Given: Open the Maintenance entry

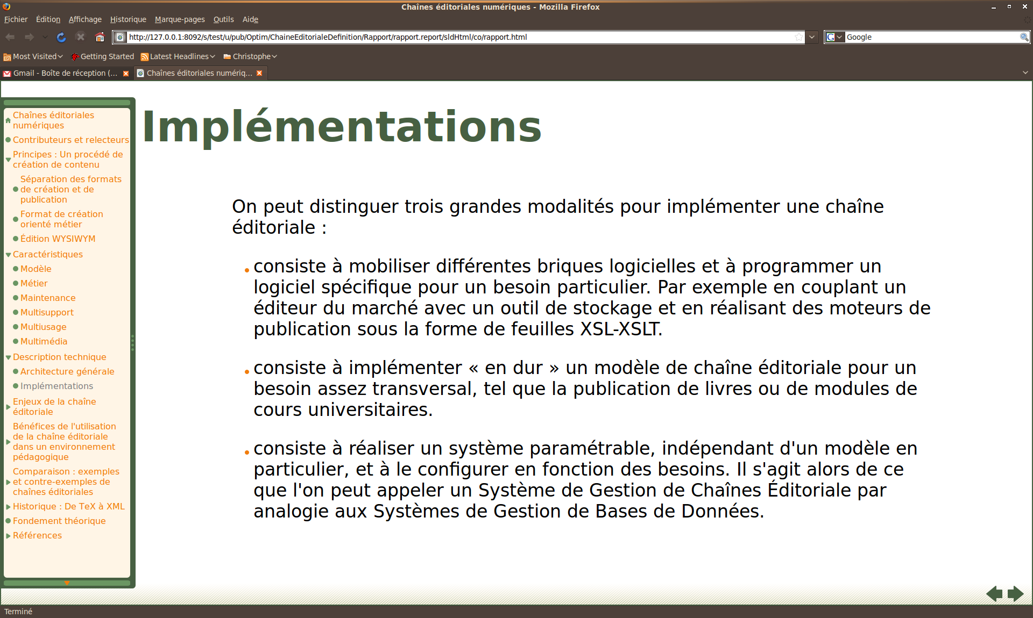Looking at the screenshot, I should point(48,298).
